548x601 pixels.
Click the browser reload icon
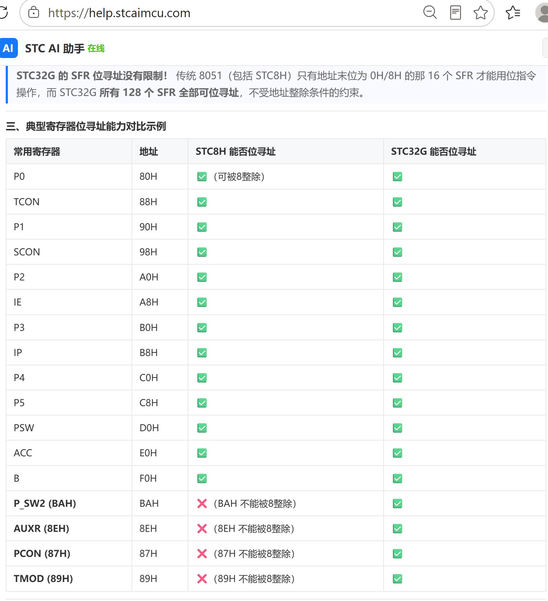click(4, 13)
